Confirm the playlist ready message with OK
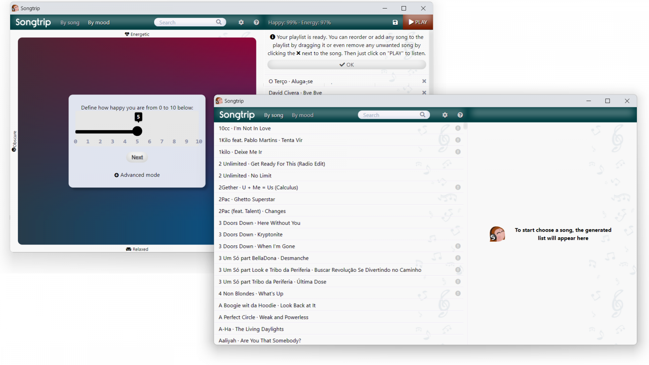 pyautogui.click(x=347, y=65)
